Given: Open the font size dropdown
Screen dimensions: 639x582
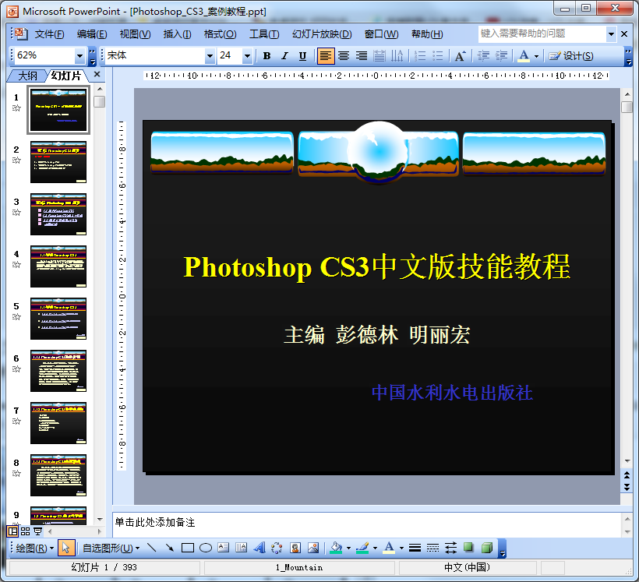Looking at the screenshot, I should coord(247,56).
